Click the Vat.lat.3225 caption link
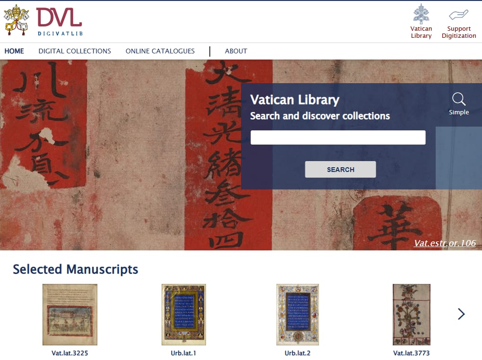 tap(70, 353)
